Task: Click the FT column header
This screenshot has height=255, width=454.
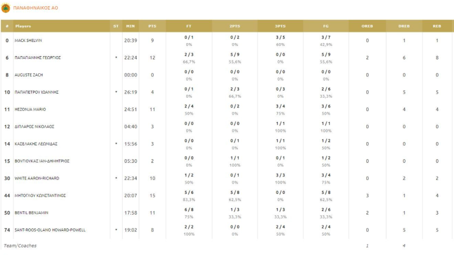Action: pos(189,26)
